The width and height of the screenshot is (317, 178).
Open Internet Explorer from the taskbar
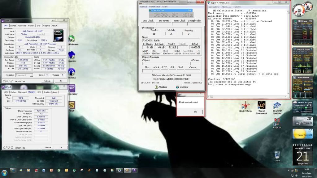[13, 170]
